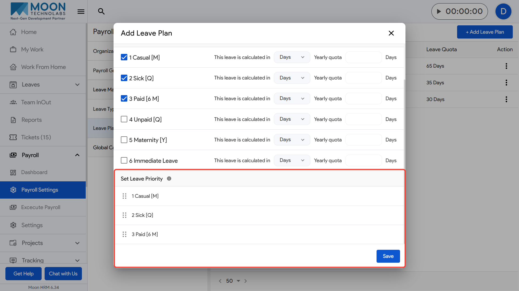Open three-dot action menu for 65 Days row

tap(506, 66)
